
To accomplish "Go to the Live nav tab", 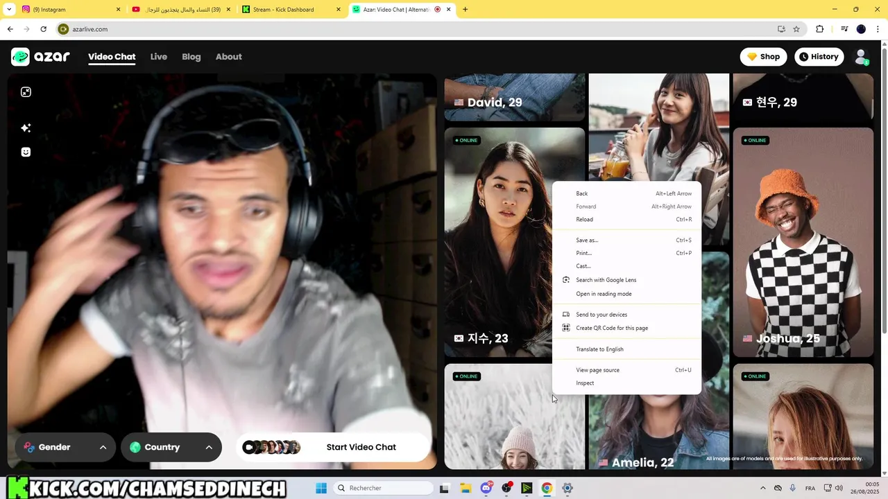I will [159, 57].
